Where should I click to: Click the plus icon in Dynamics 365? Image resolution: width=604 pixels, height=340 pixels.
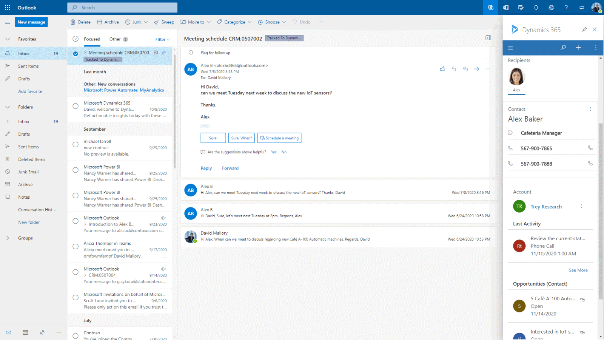click(x=578, y=48)
